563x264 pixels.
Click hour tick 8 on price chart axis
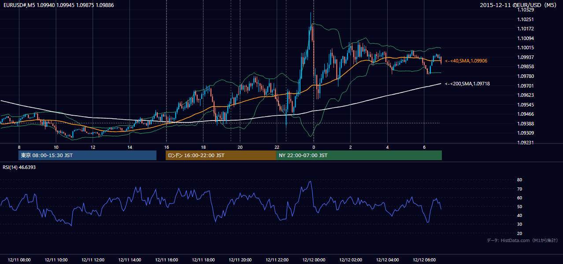(x=19, y=147)
